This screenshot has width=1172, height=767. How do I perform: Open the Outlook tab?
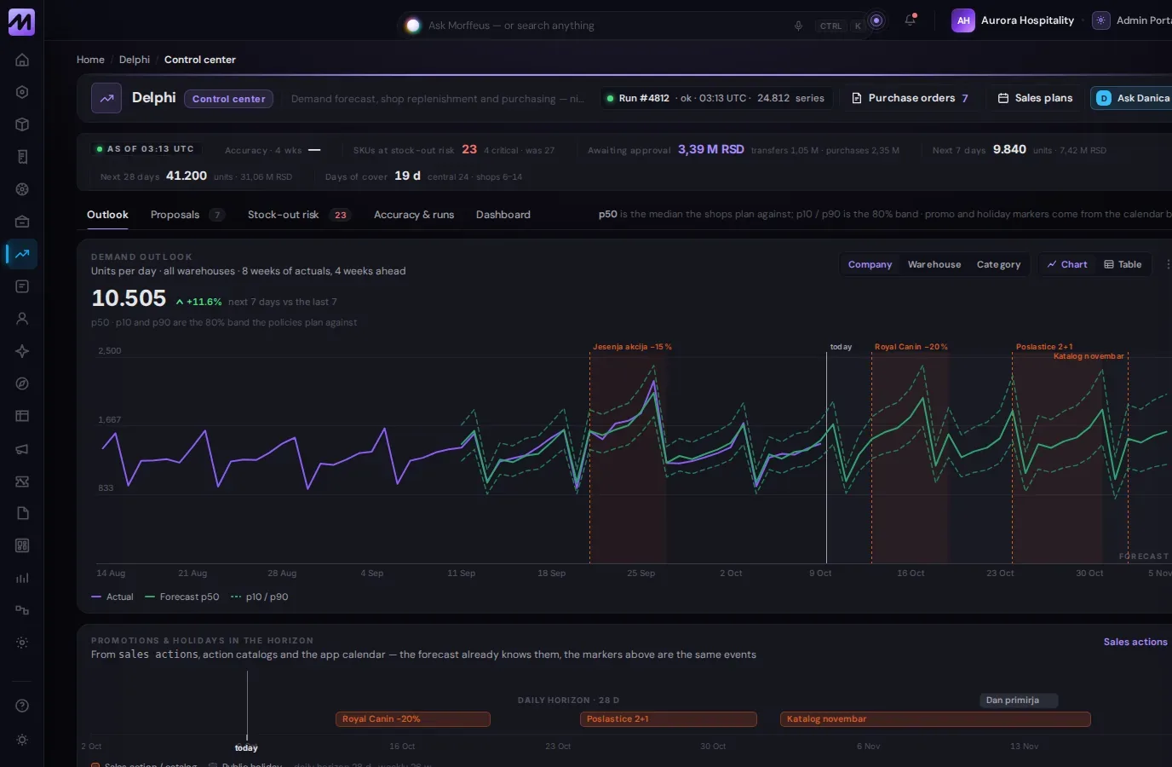tap(107, 215)
